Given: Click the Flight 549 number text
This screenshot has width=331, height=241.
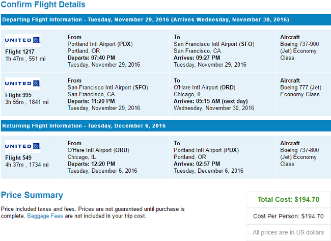Looking at the screenshot, I should [x=18, y=158].
